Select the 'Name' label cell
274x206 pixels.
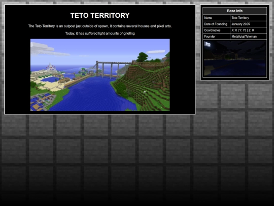coord(216,18)
